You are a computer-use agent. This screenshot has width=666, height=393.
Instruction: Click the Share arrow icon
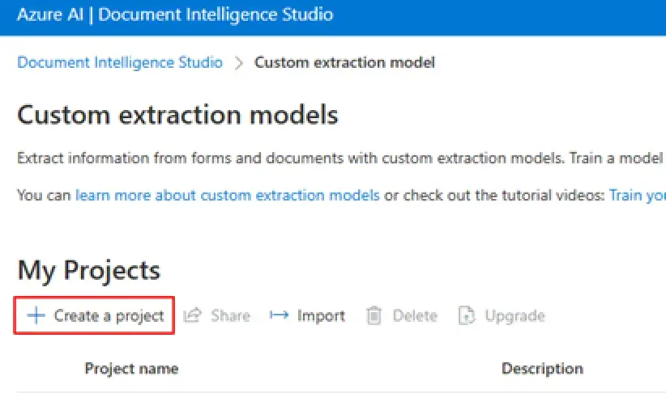coord(192,315)
